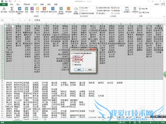
Task: Expand the Error Checking dropdown arrow
Action: coord(121,11)
